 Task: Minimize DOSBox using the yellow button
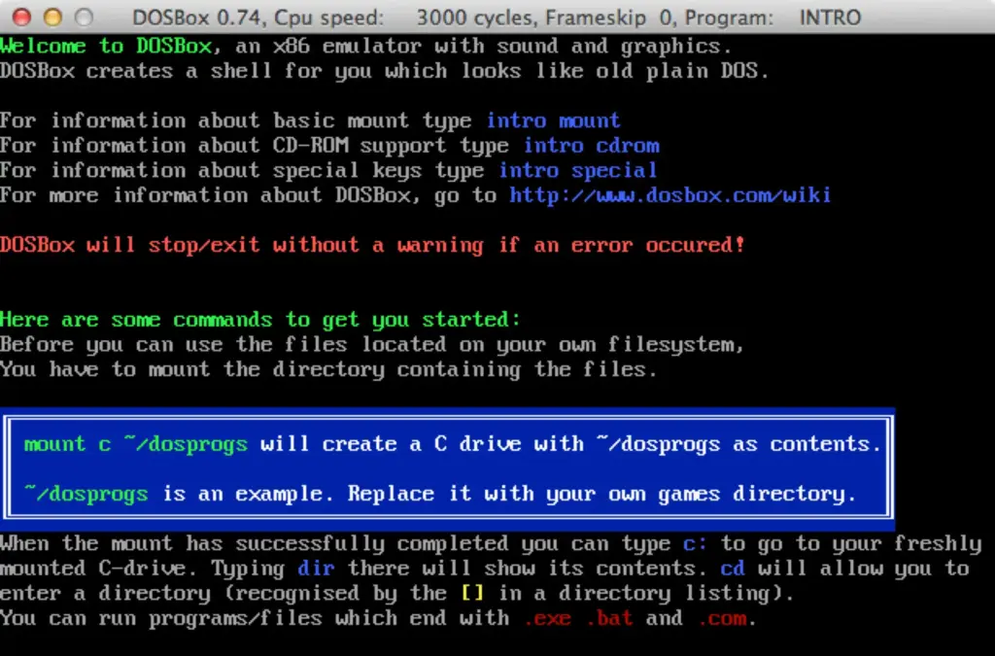click(x=53, y=17)
